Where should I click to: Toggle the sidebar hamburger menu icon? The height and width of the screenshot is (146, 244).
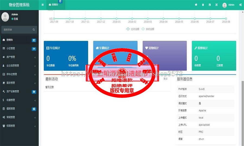point(43,5)
